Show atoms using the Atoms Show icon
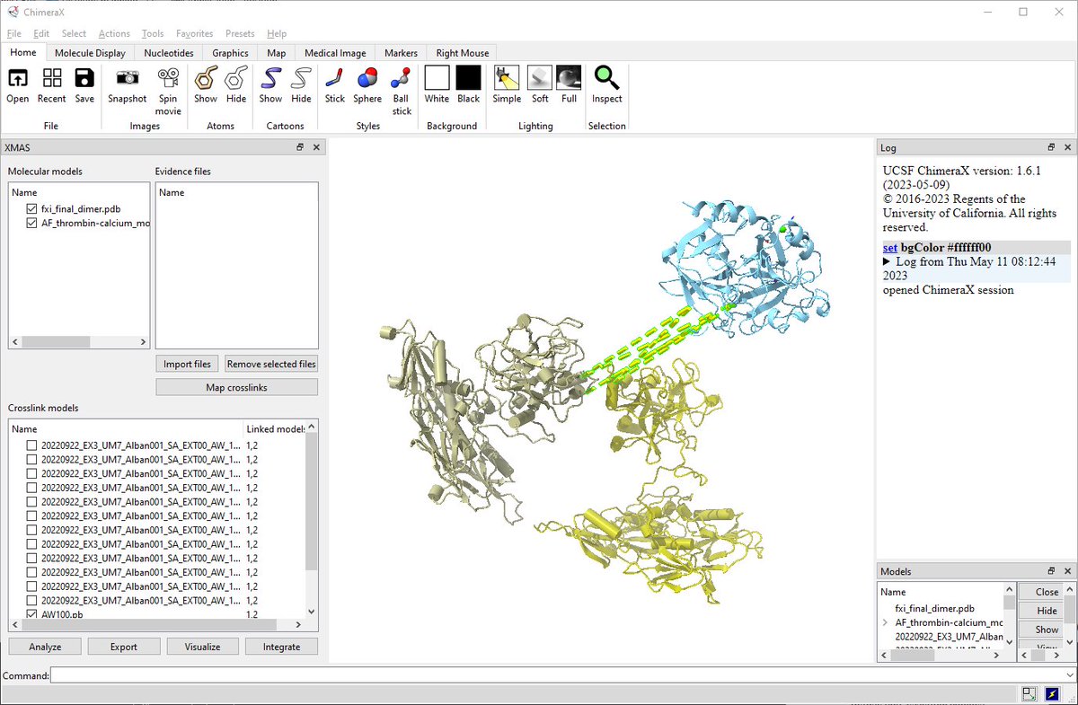The image size is (1078, 705). 206,79
